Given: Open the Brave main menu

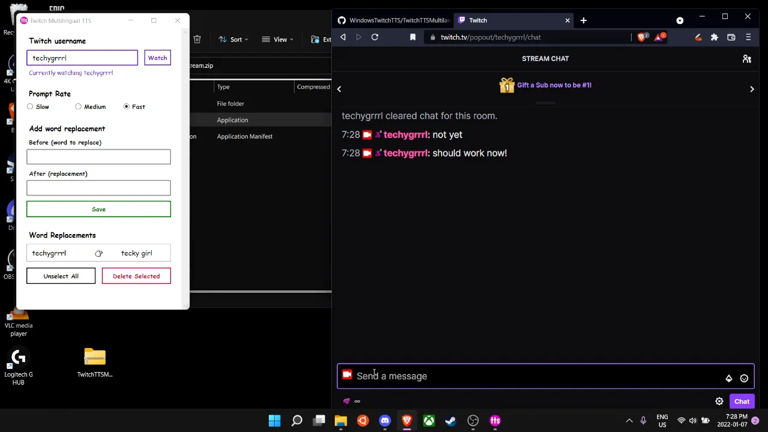Looking at the screenshot, I should (748, 37).
